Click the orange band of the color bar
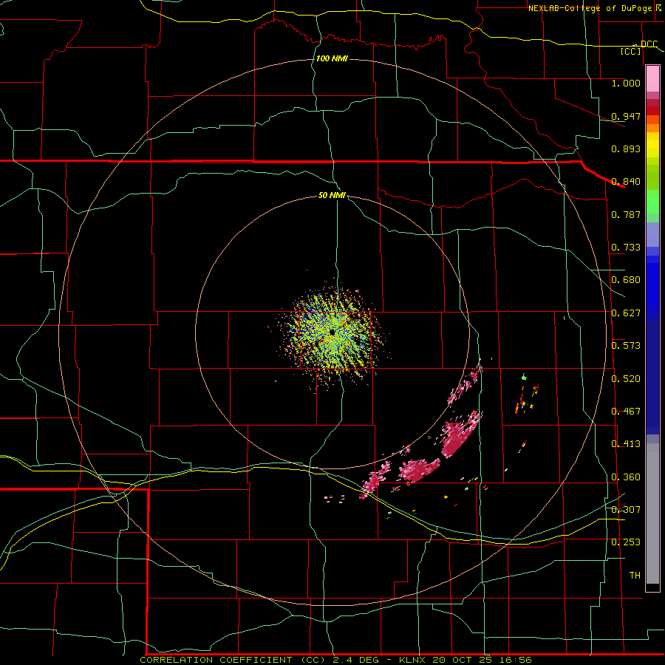This screenshot has height=665, width=665. point(652,128)
